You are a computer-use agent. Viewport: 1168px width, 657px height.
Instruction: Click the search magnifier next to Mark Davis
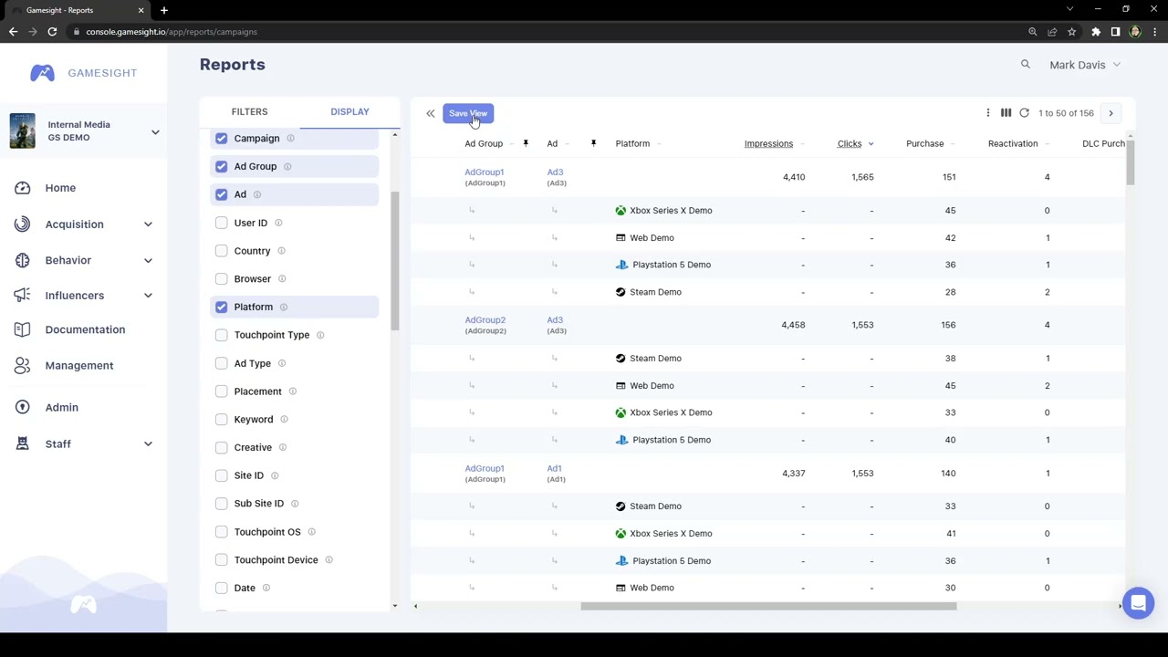[1026, 65]
